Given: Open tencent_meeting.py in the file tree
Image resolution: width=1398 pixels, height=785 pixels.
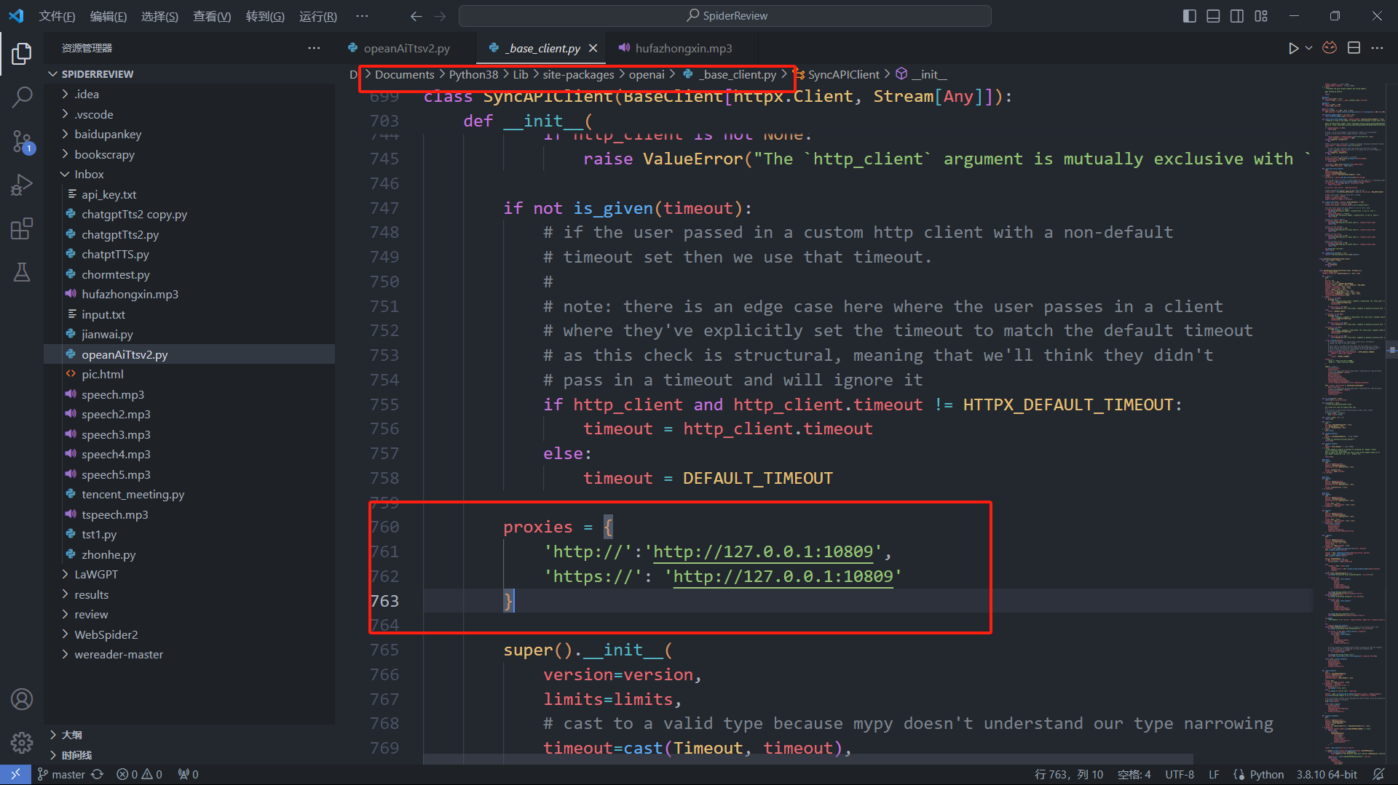Looking at the screenshot, I should pos(189,494).
